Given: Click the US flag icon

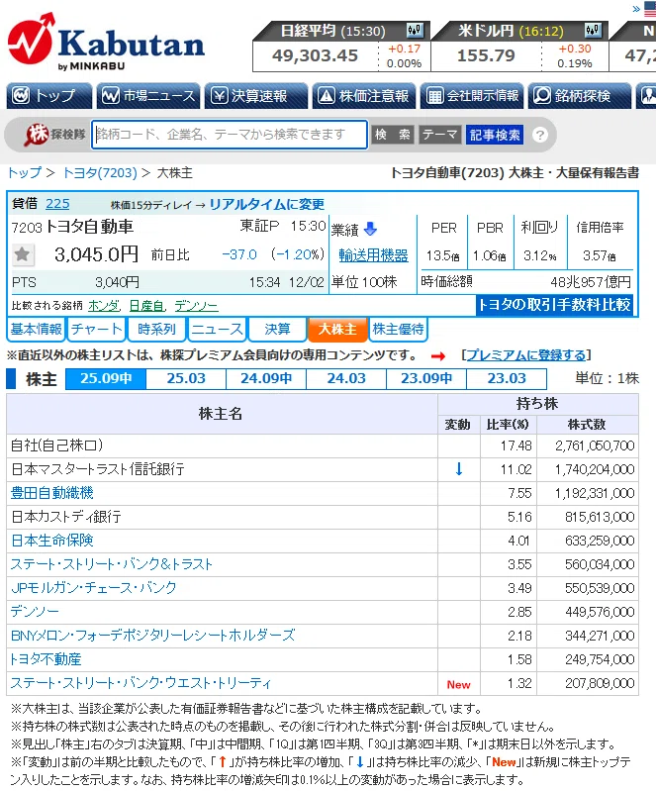Looking at the screenshot, I should click(650, 9).
